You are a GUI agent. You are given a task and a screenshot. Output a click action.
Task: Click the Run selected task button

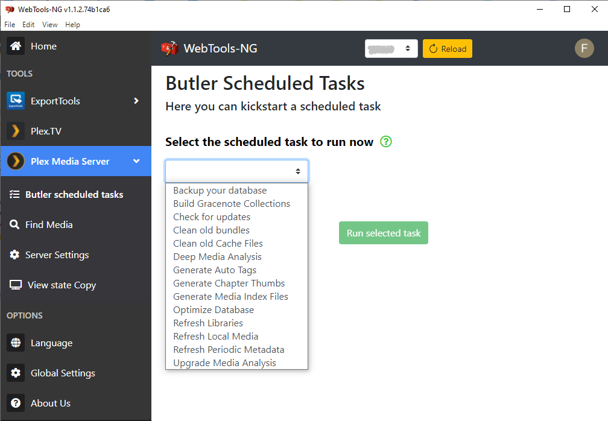pos(384,233)
